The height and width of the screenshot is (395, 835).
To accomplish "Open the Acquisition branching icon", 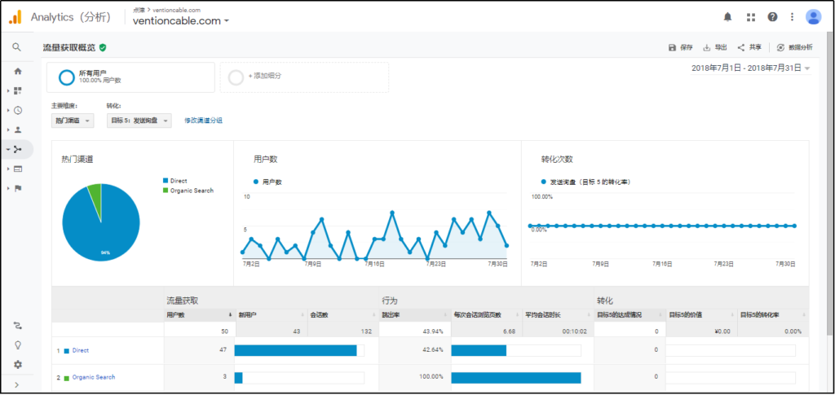I will (18, 149).
